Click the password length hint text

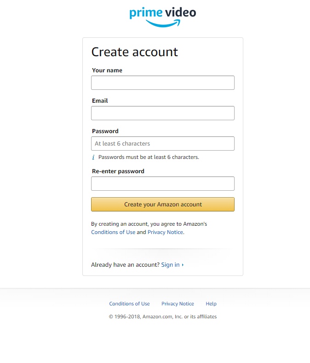click(x=149, y=157)
